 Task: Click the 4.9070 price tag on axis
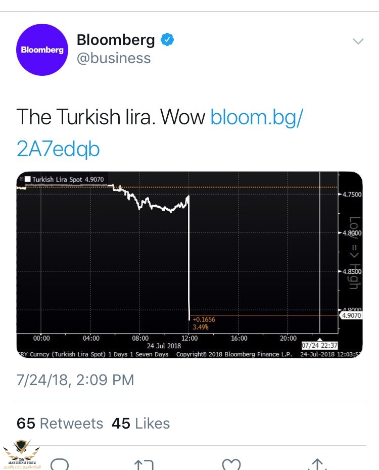(x=351, y=315)
